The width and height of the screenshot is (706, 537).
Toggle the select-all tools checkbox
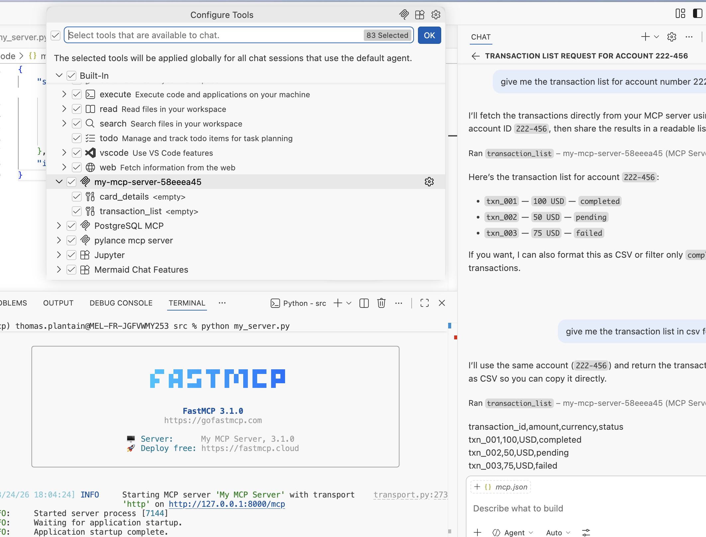tap(55, 35)
